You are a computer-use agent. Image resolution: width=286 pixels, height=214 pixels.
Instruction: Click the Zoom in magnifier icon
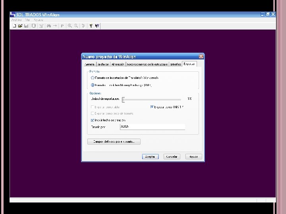coord(70,26)
